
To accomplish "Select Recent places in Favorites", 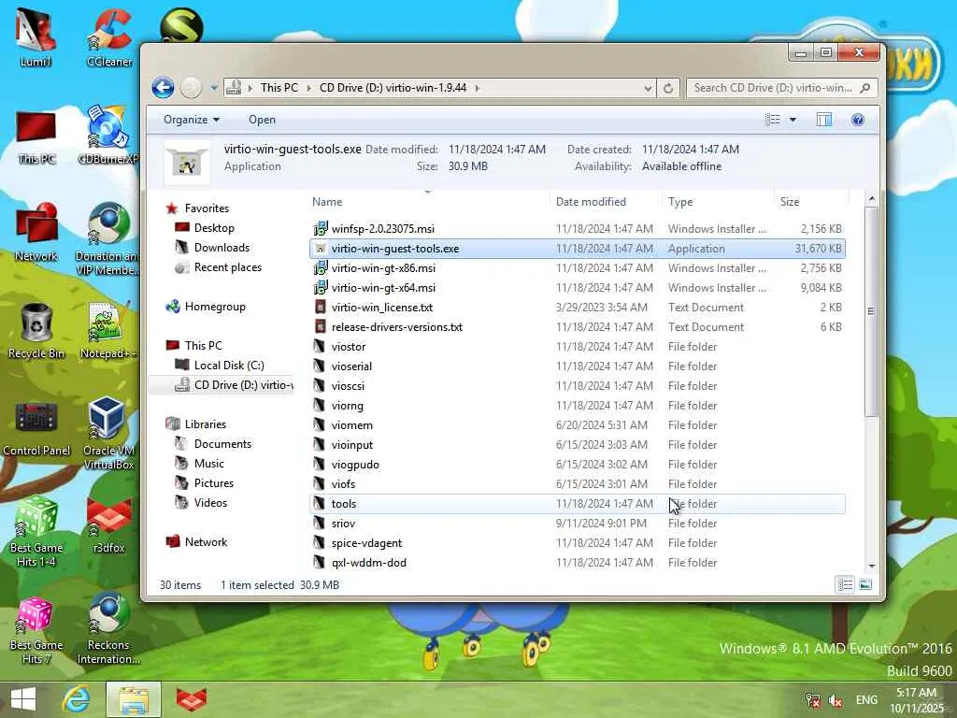I will [228, 266].
